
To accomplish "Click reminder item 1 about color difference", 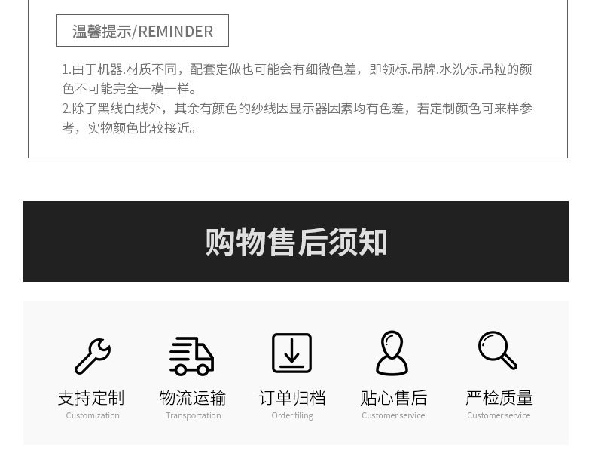I will click(297, 79).
